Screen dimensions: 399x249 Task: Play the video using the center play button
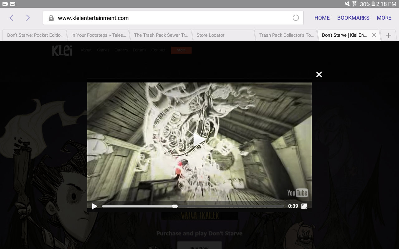click(x=199, y=140)
